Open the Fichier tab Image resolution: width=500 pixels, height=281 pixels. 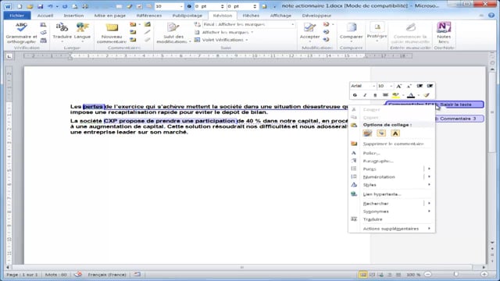[17, 16]
